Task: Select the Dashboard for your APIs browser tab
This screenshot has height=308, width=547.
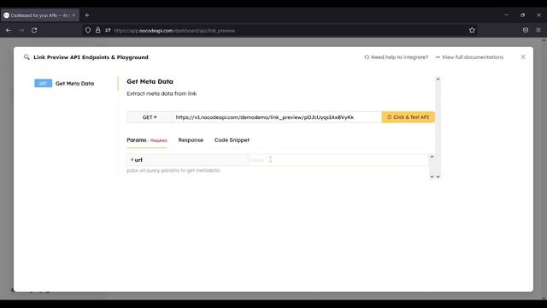Action: coord(40,15)
